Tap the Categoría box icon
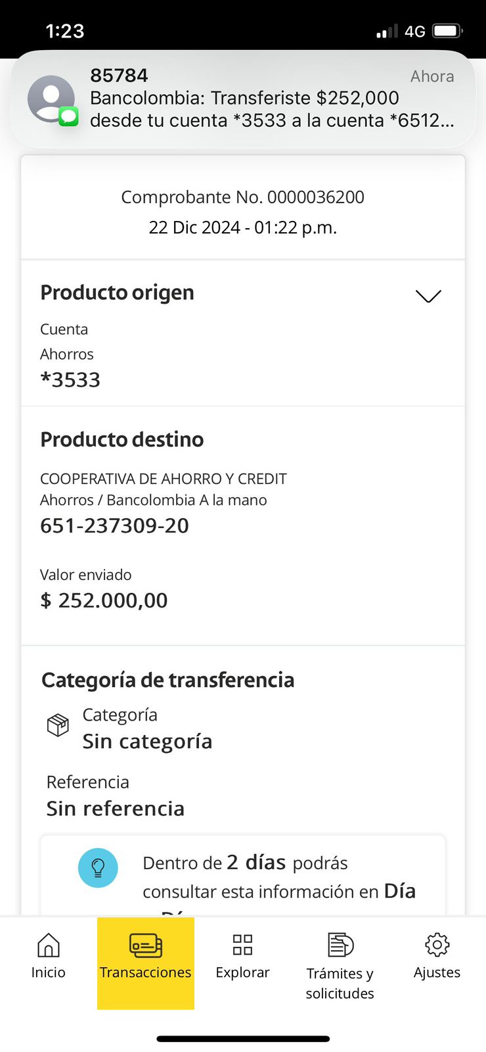The height and width of the screenshot is (1052, 486). [x=58, y=725]
